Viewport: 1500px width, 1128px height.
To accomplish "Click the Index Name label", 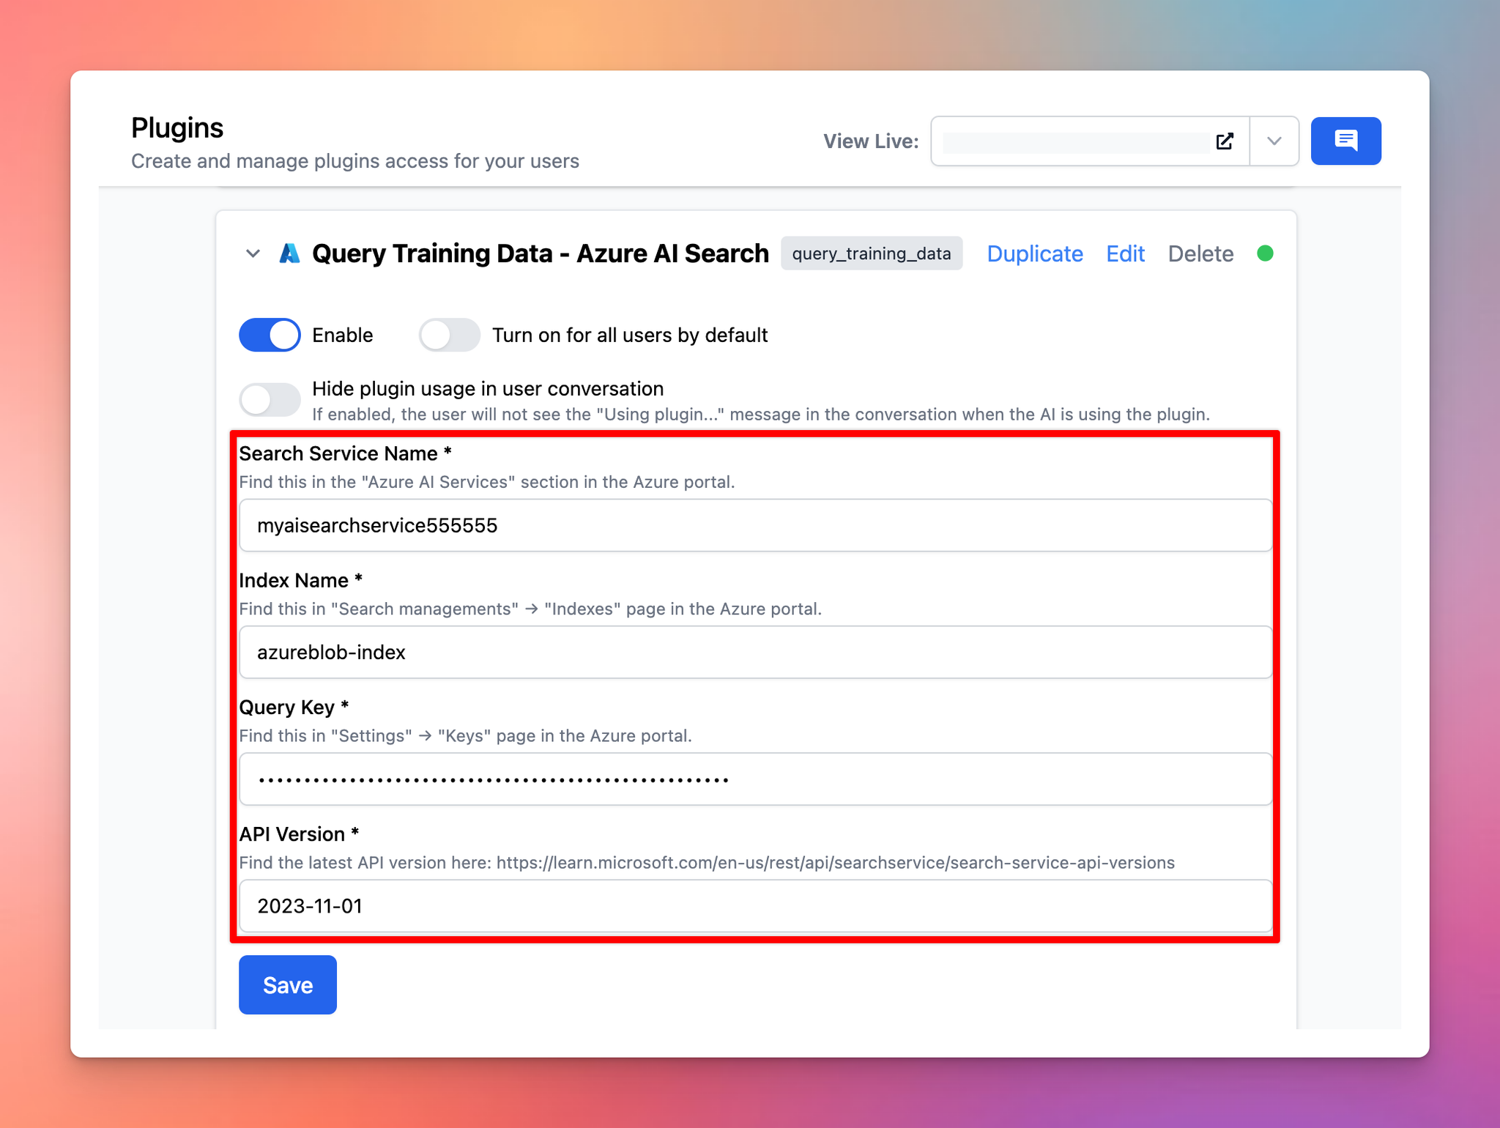I will coord(301,580).
